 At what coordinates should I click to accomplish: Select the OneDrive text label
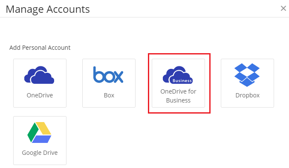[40, 95]
